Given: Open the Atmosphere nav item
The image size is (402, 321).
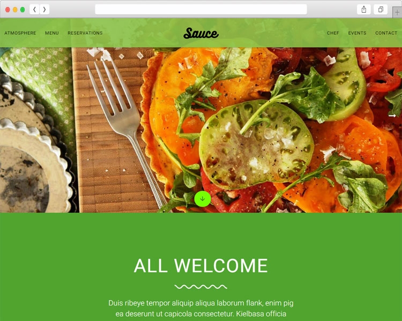Looking at the screenshot, I should [20, 33].
